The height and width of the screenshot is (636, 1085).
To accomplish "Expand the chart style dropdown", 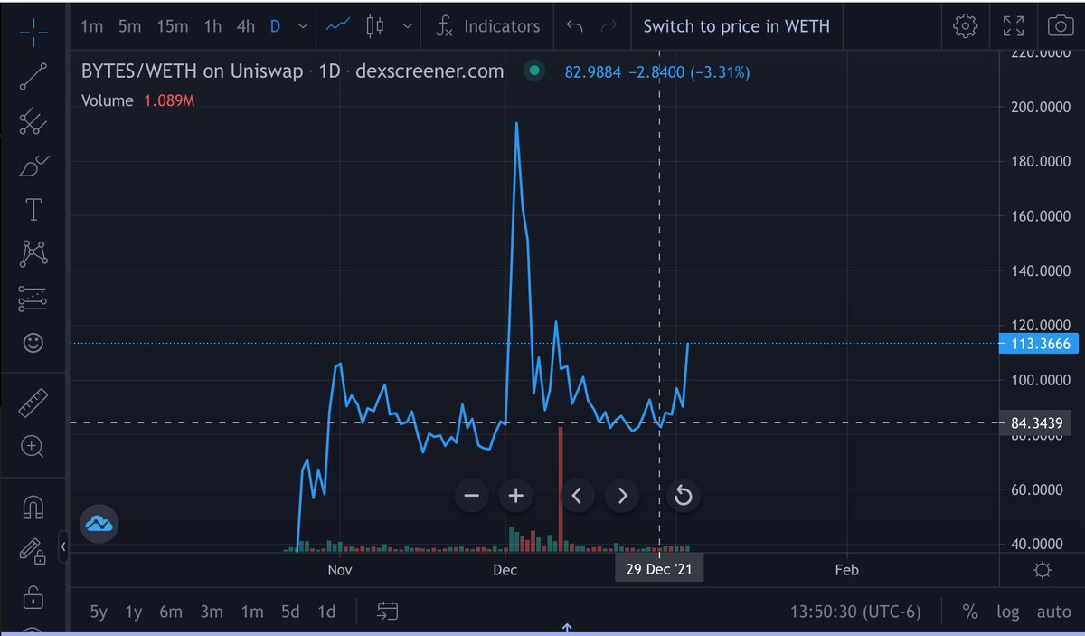I will coord(409,26).
